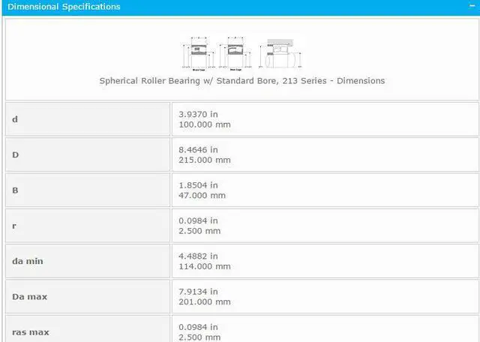Screen dimensions: 480x342
Task: Select the value 1.8504 in
Action: pyautogui.click(x=198, y=185)
